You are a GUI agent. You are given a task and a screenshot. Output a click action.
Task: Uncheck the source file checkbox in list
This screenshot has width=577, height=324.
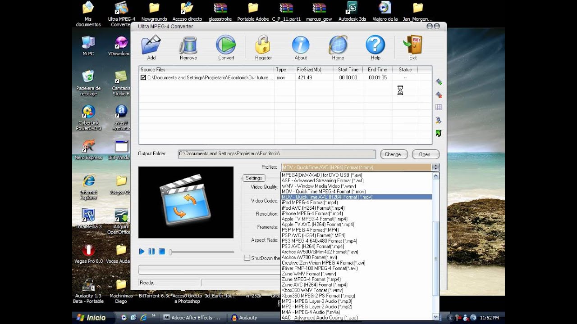[x=143, y=77]
